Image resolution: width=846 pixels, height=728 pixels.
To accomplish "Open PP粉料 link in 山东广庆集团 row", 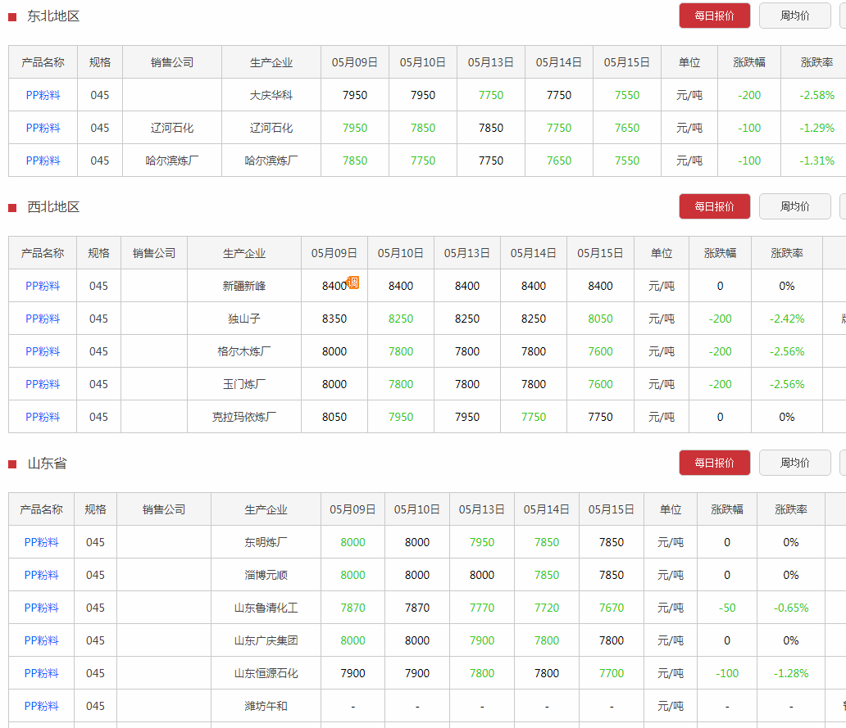I will 42,640.
